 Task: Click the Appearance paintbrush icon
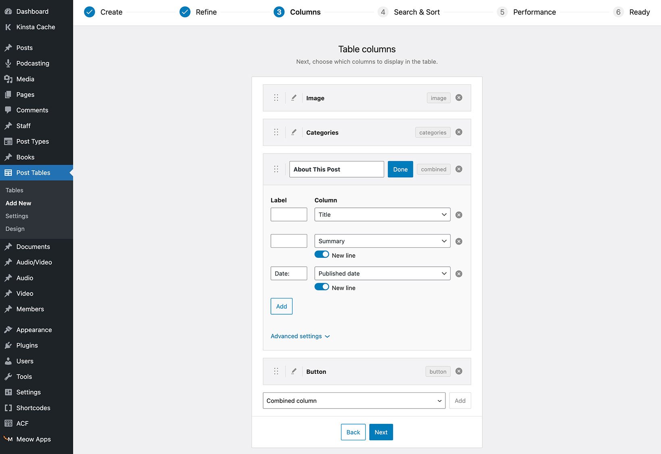[x=8, y=330]
